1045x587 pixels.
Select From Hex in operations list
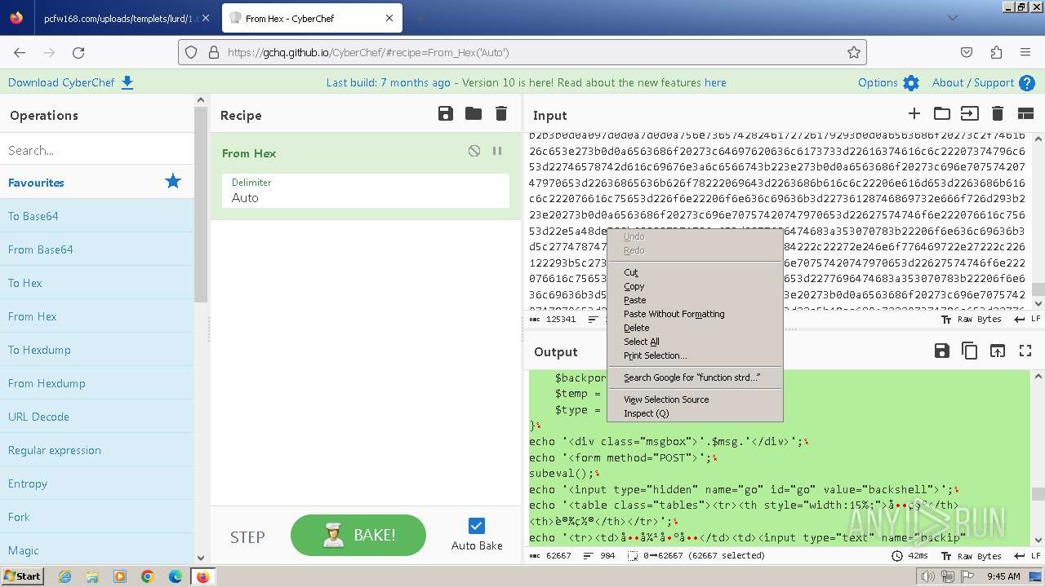click(96, 316)
